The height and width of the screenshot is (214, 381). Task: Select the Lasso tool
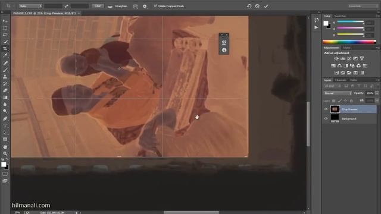pyautogui.click(x=5, y=35)
